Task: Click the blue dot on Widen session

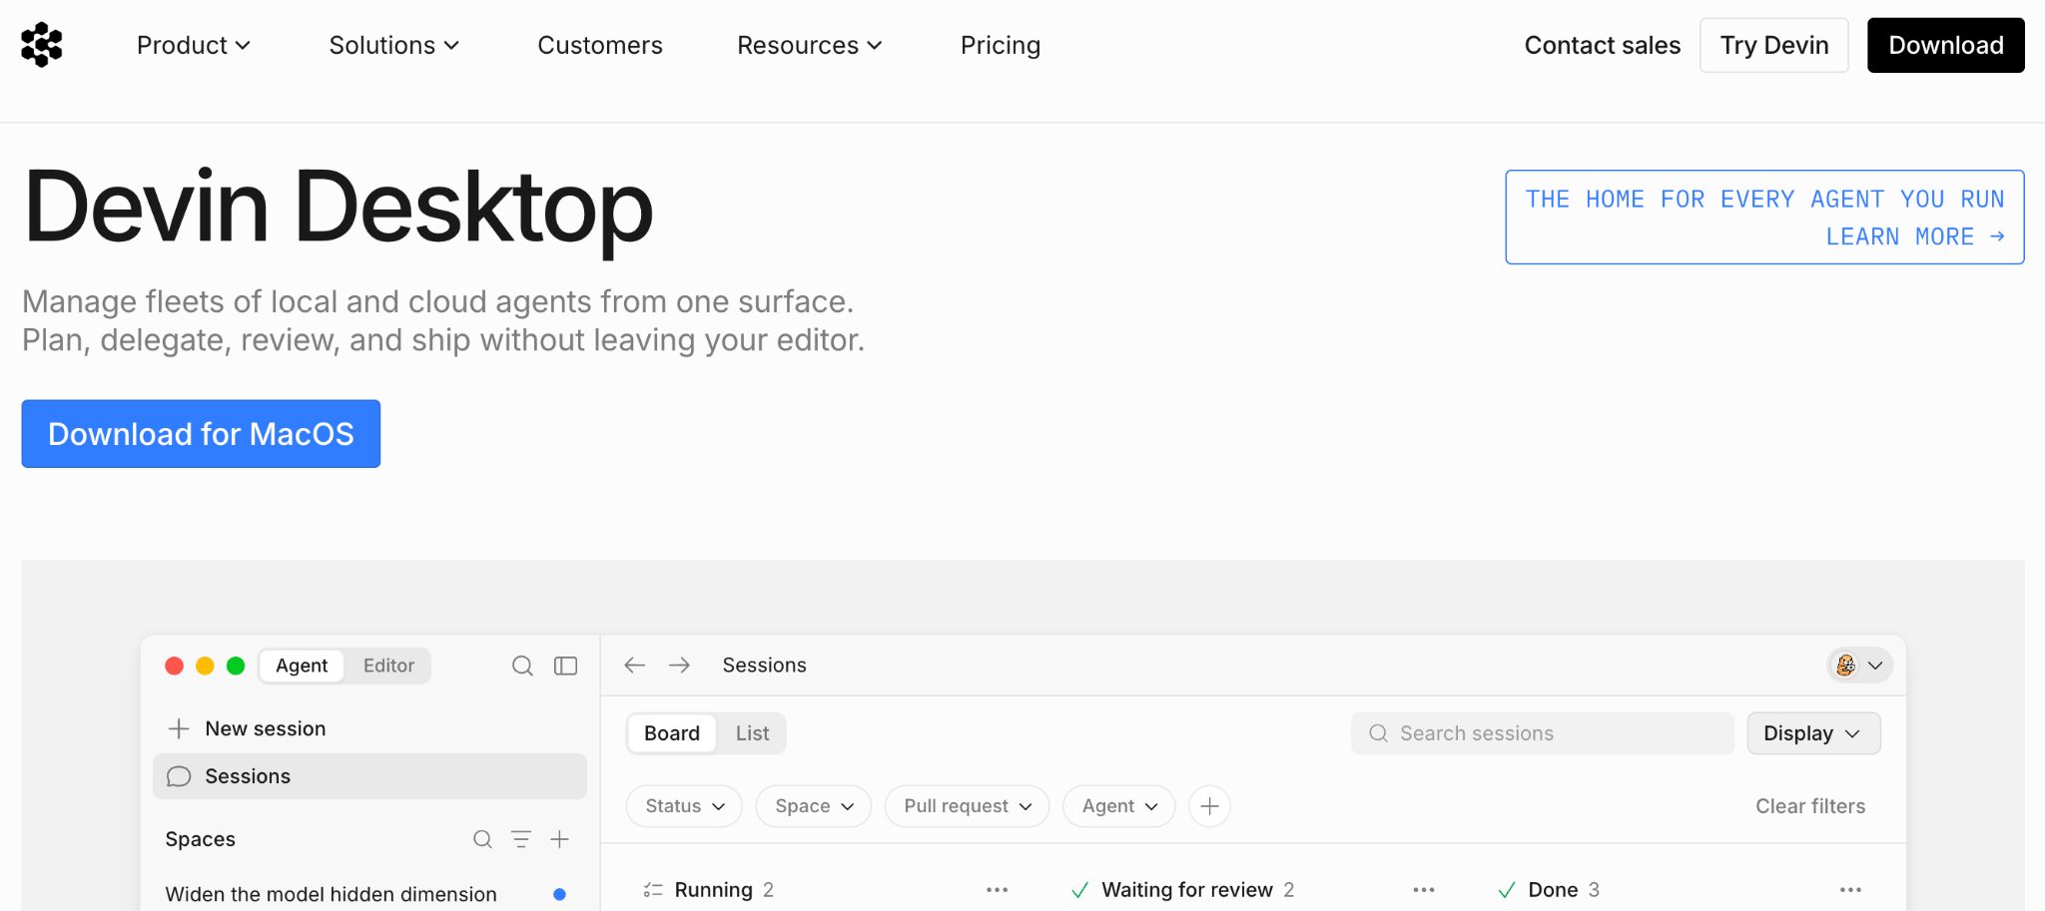Action: click(559, 894)
